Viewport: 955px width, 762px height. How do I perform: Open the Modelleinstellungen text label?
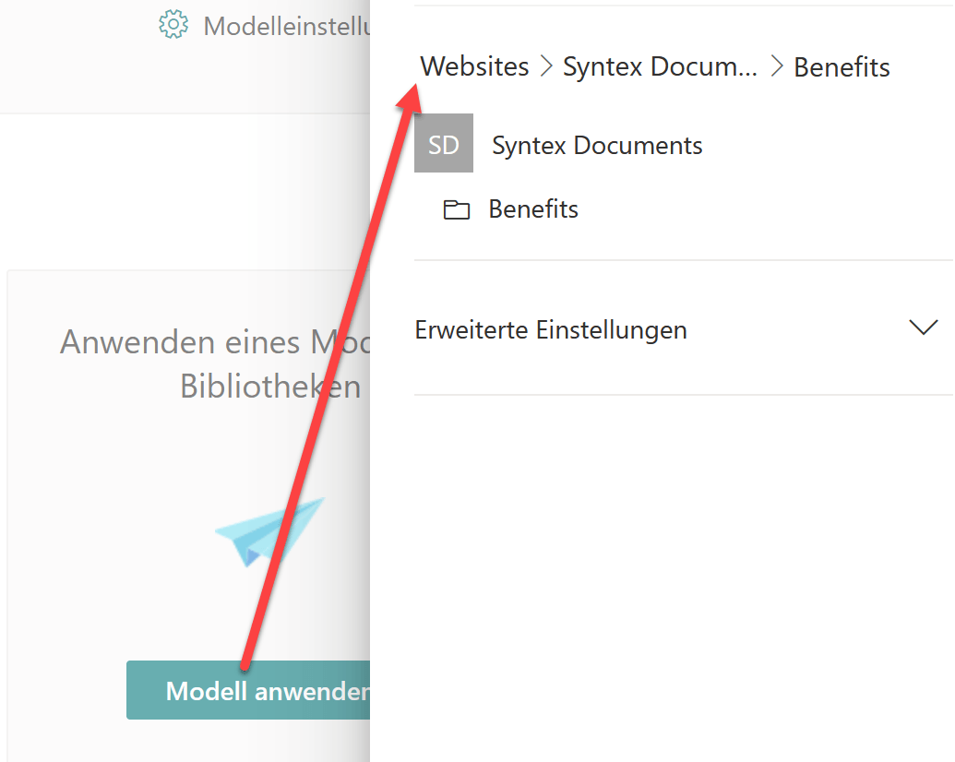click(287, 26)
